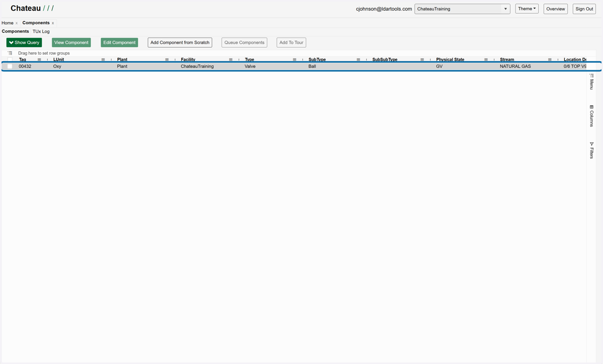Open the Type column menu icon
This screenshot has height=364, width=603.
coord(294,60)
